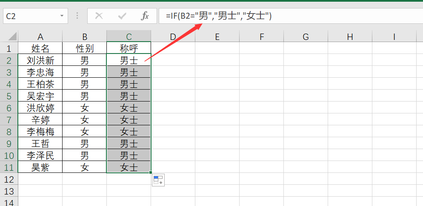Click the 称呼 header cell C1
The height and width of the screenshot is (206, 423).
point(129,48)
